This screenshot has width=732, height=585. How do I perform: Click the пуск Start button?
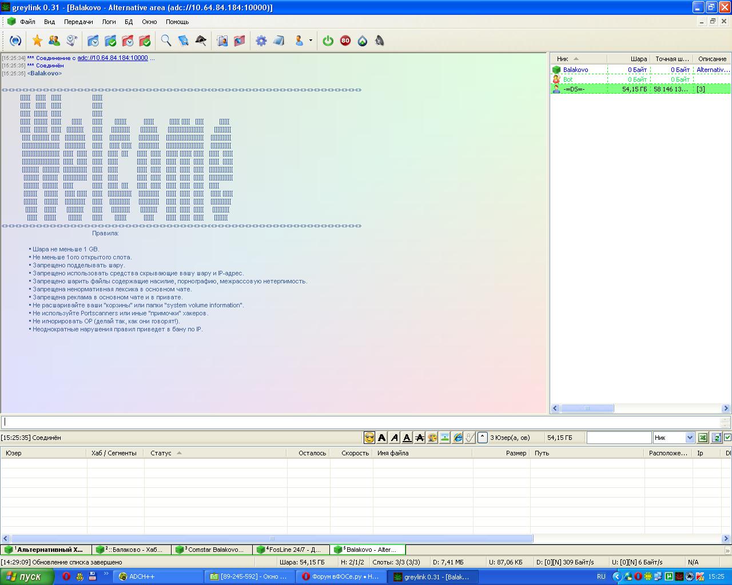pos(27,576)
